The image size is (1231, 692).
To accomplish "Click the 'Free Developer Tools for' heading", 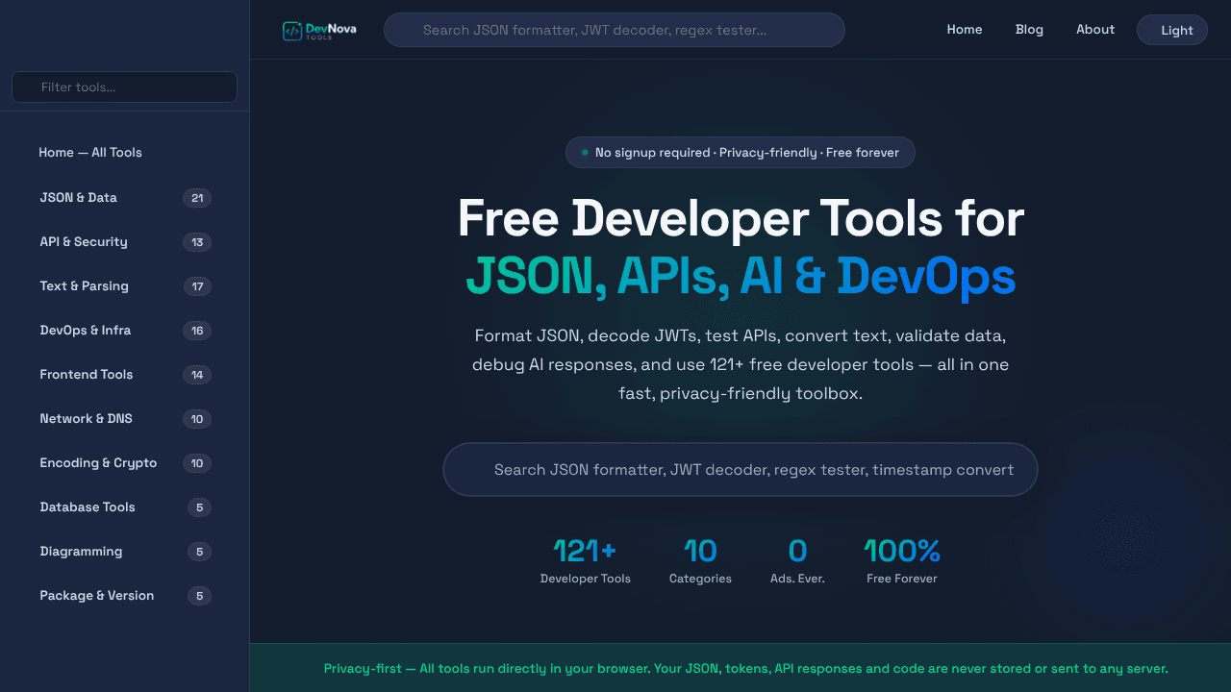I will tap(741, 218).
